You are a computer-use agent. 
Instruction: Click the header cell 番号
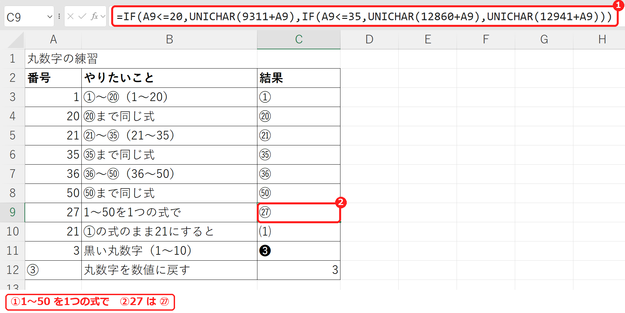(x=53, y=78)
